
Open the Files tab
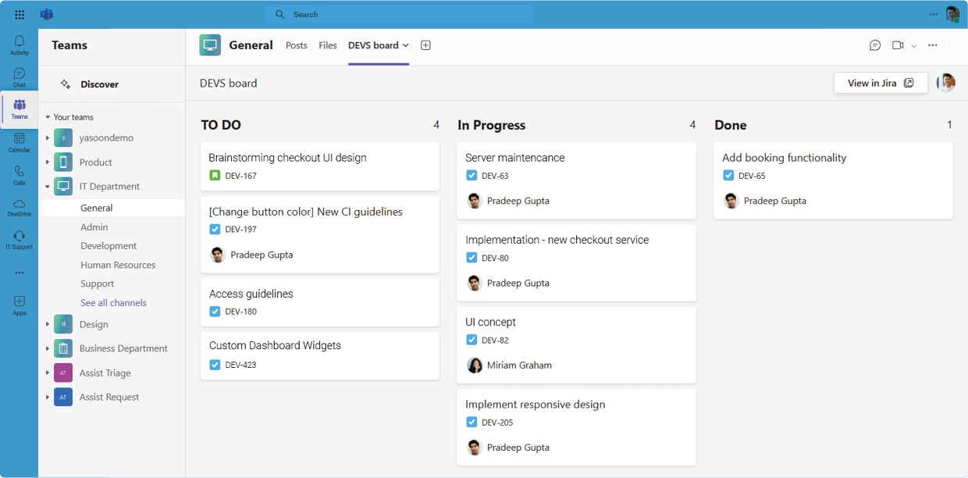327,45
